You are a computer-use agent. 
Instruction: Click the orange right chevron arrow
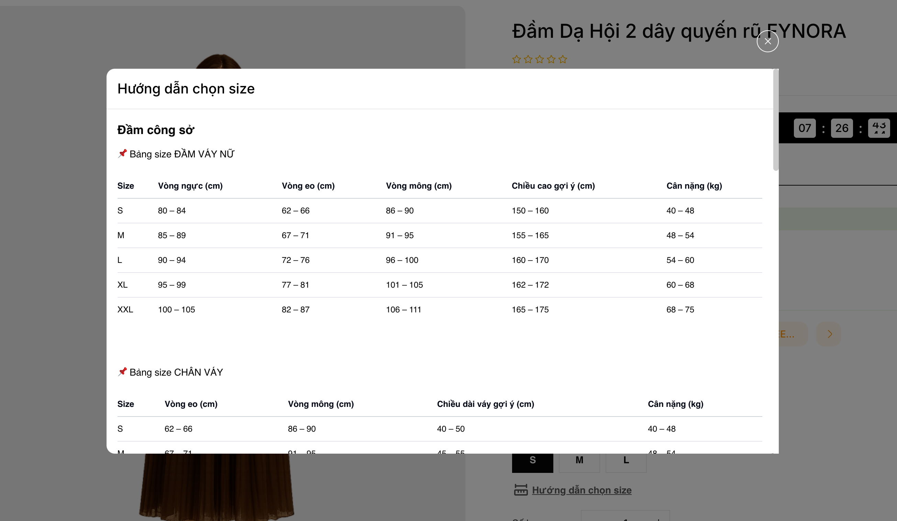tap(829, 334)
